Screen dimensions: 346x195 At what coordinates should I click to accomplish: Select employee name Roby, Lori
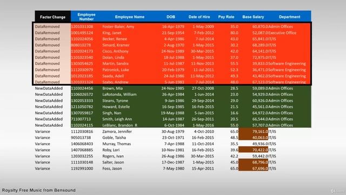coord(111,150)
